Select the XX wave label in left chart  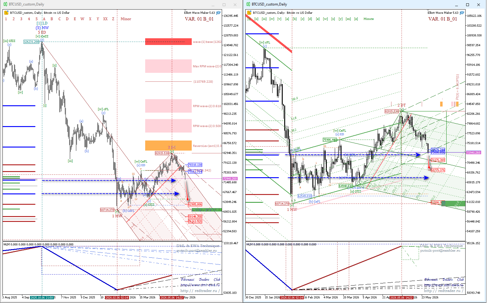pyautogui.click(x=105, y=19)
